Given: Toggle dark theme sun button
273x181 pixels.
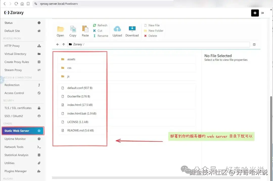Looking at the screenshot, I should pos(255,13).
